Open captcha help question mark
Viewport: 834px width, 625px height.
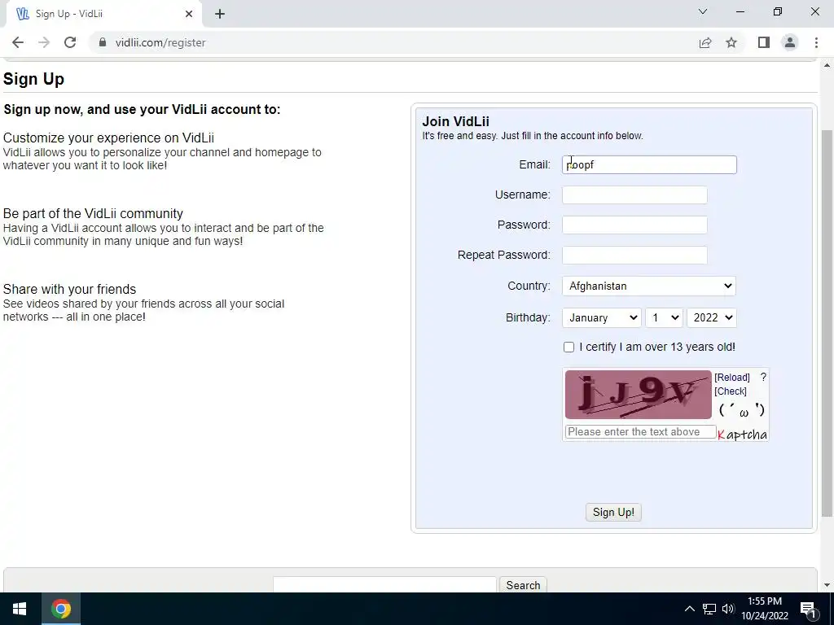click(763, 378)
